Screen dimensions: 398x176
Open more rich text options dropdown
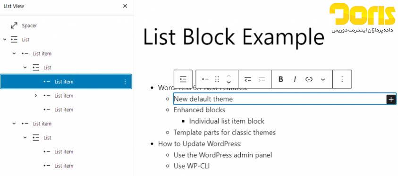point(323,79)
